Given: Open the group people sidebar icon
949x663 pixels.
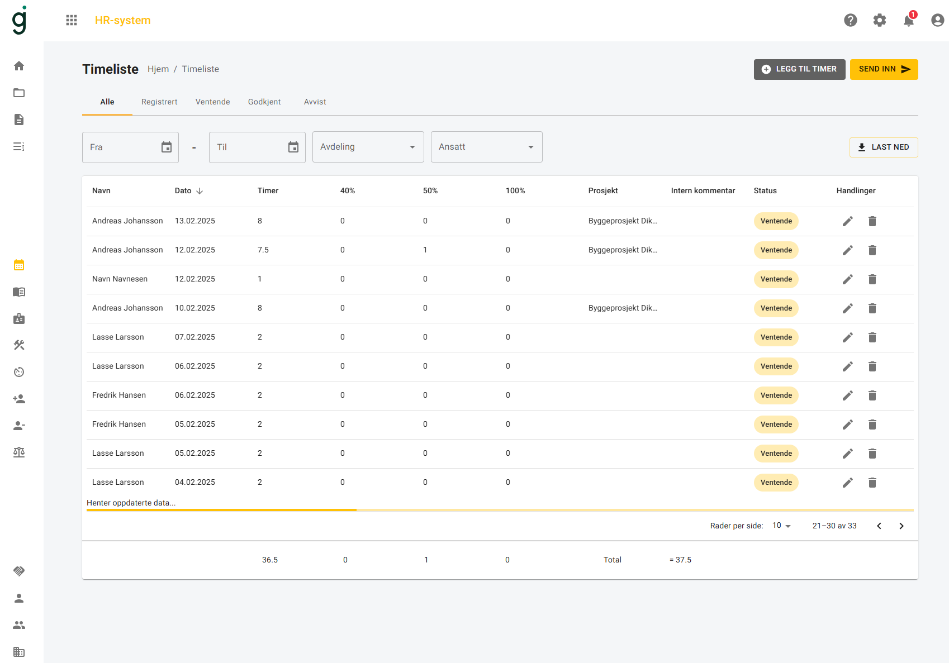Looking at the screenshot, I should point(19,625).
